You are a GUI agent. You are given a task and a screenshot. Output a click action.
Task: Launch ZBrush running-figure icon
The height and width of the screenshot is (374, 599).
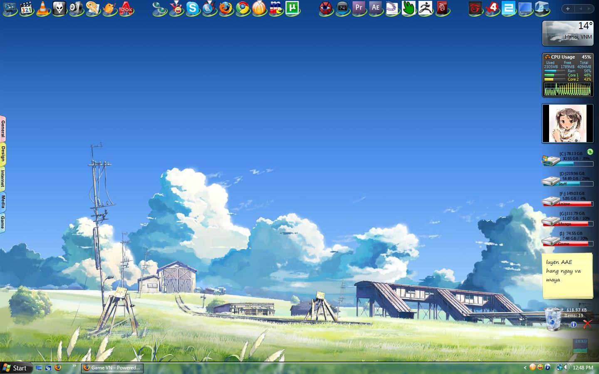425,8
